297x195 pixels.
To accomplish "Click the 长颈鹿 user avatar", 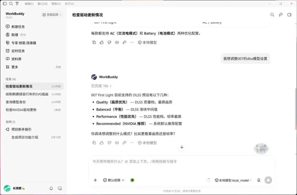I will click(x=7, y=188).
